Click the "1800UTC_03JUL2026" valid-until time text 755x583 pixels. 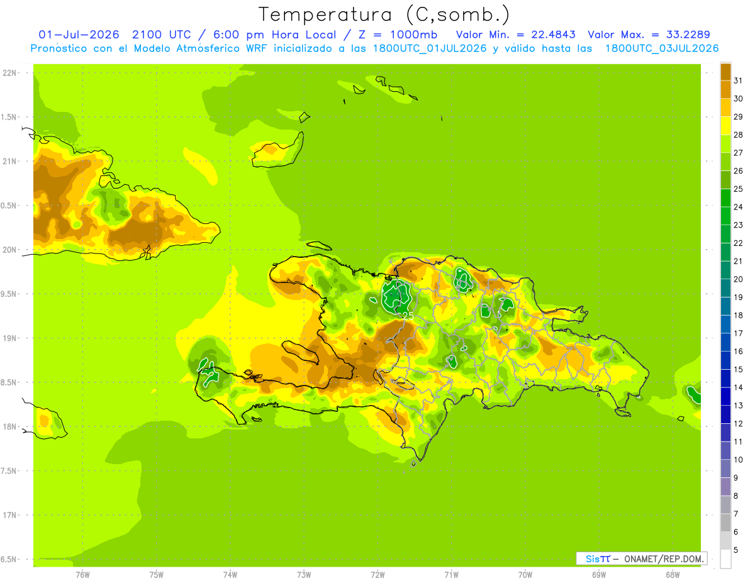click(x=662, y=48)
